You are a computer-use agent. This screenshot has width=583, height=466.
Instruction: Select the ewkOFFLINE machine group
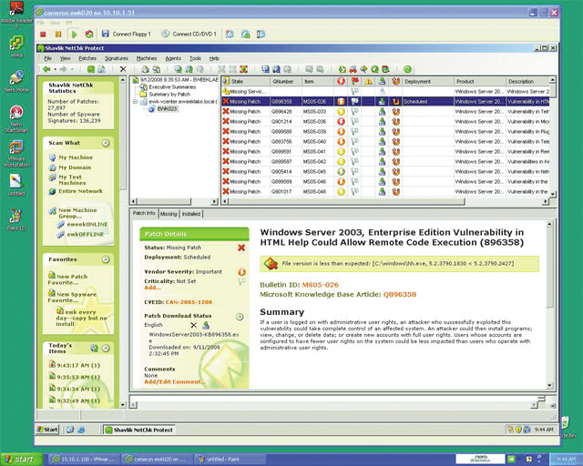click(x=85, y=235)
